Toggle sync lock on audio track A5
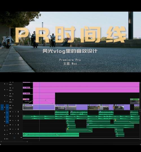141x152 pixels. pos(10,129)
